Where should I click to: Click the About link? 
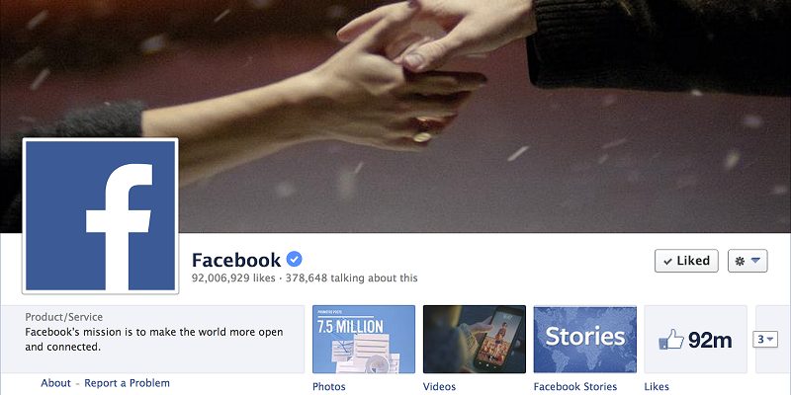[x=56, y=383]
